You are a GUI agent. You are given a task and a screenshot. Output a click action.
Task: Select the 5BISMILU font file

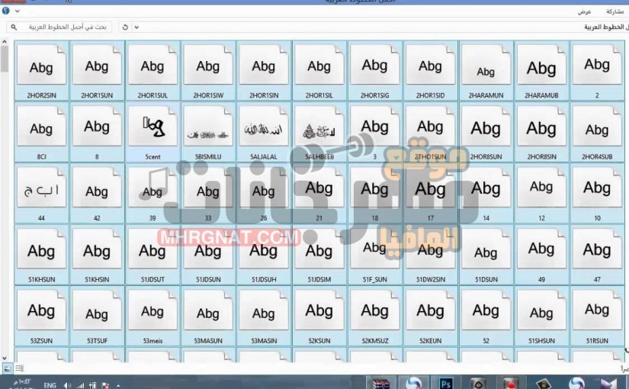tap(207, 130)
